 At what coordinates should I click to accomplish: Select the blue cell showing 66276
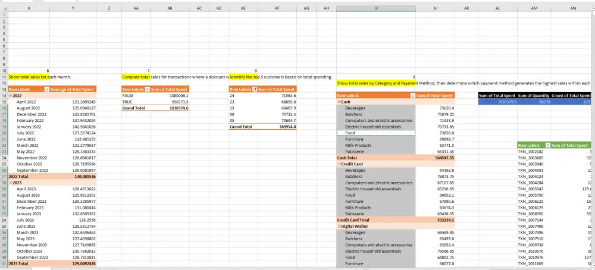534,102
